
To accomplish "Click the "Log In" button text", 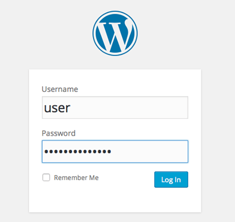I will tap(171, 180).
